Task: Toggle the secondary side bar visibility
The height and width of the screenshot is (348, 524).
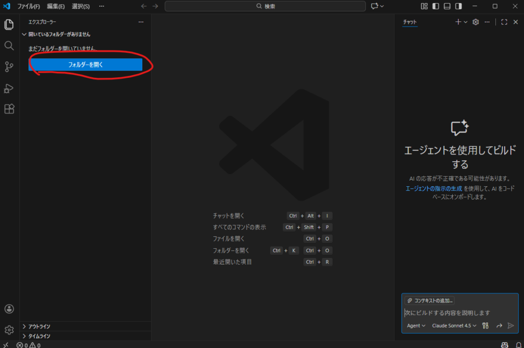Action: click(459, 6)
